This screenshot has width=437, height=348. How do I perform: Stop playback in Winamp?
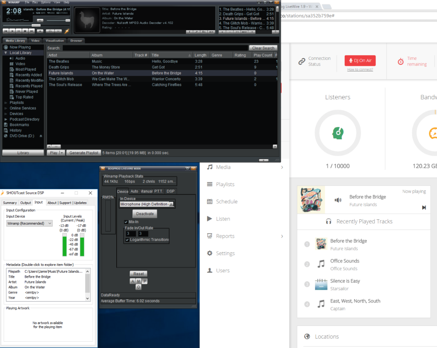[x=25, y=31]
